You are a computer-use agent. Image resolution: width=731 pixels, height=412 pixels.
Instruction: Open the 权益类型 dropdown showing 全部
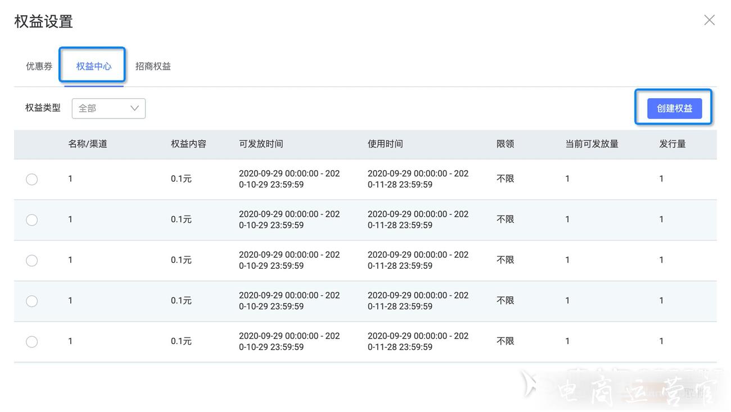109,108
